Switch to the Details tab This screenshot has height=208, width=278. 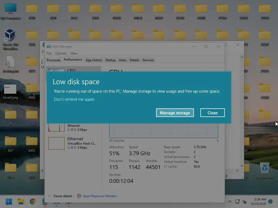[134, 60]
